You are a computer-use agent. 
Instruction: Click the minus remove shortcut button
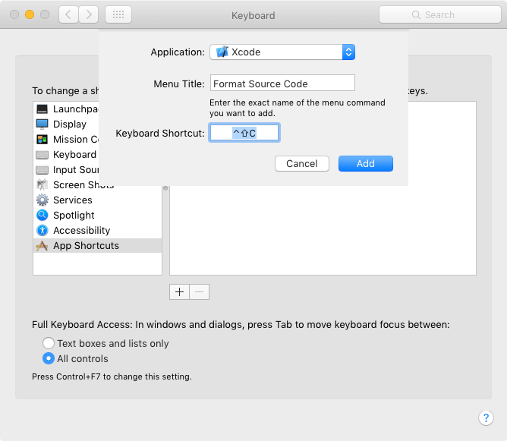click(200, 292)
